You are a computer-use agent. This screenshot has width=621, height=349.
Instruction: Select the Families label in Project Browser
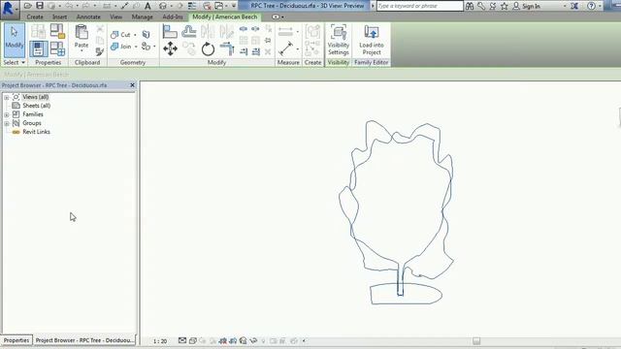[33, 114]
